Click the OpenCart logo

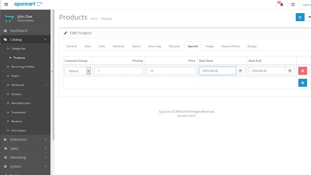click(x=28, y=4)
